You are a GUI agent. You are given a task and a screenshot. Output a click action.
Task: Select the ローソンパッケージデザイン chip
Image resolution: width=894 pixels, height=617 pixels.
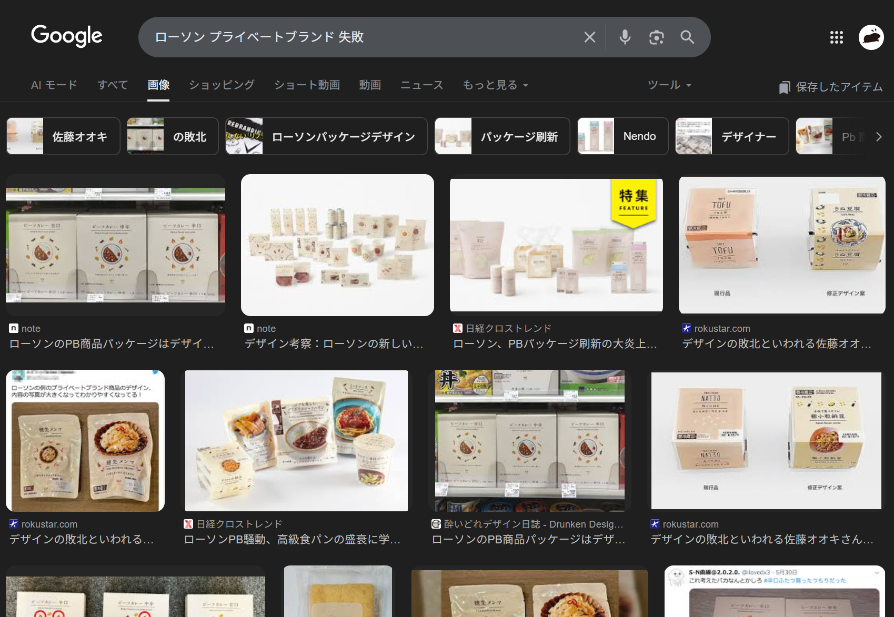[326, 136]
